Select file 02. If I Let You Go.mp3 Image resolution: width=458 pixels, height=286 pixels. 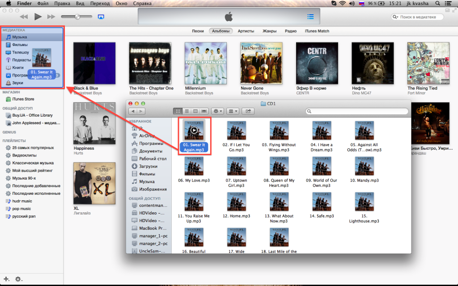(x=236, y=136)
